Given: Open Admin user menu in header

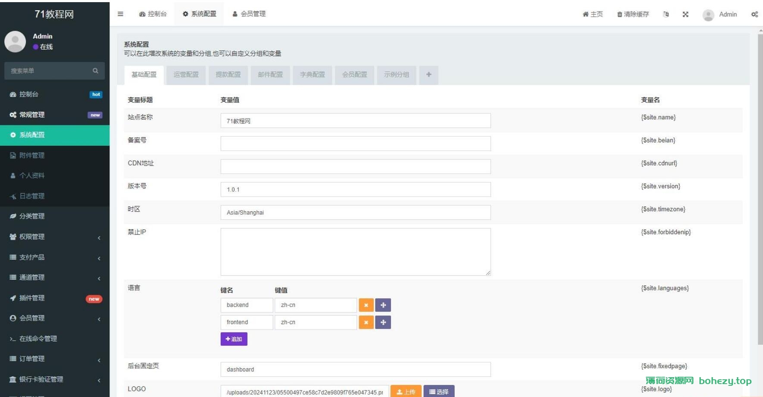Looking at the screenshot, I should pyautogui.click(x=720, y=14).
